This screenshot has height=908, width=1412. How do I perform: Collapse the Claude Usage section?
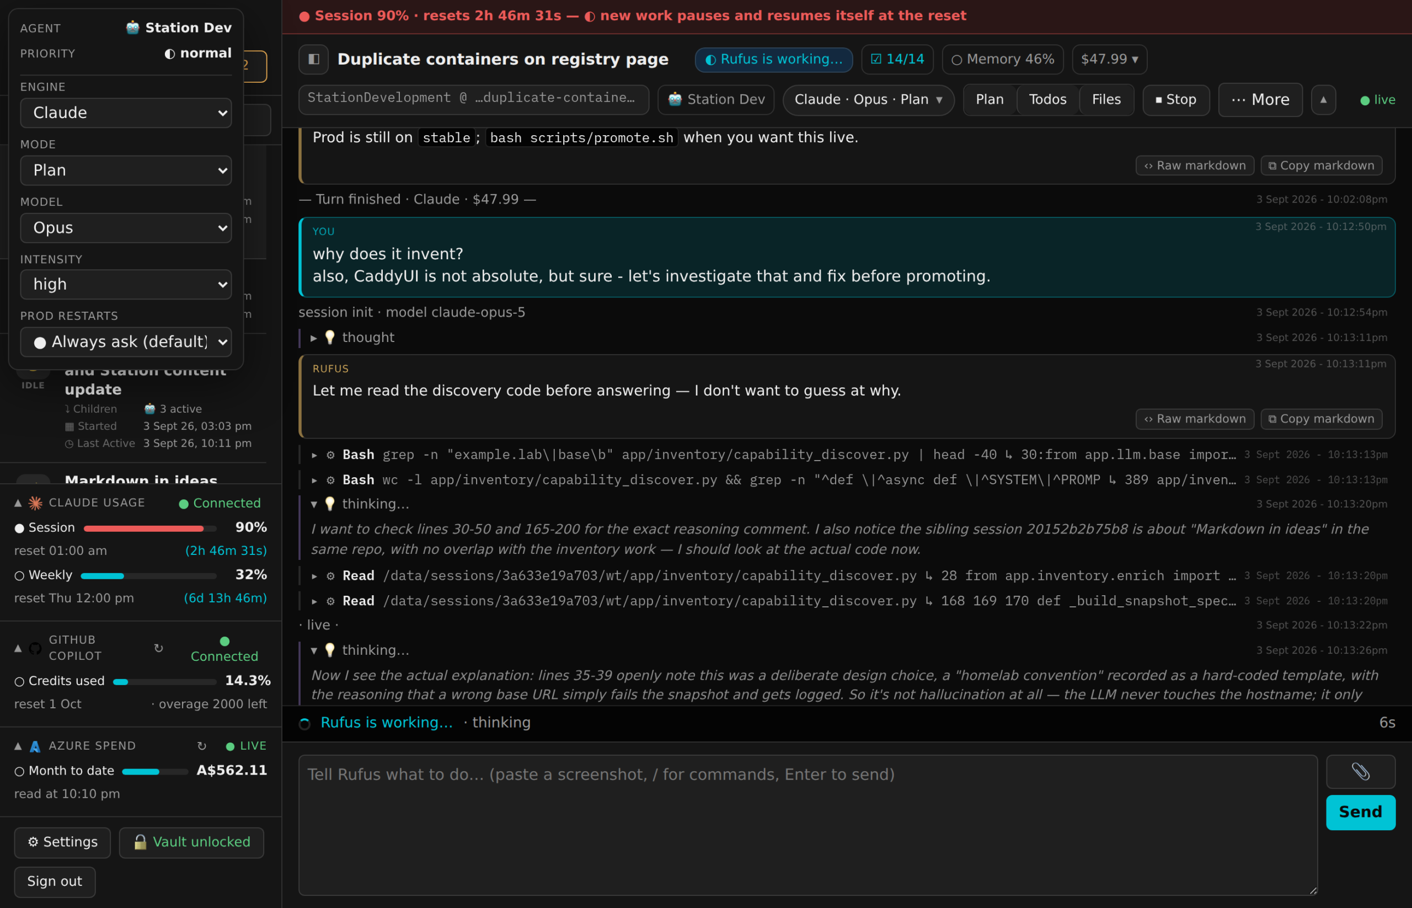tap(18, 503)
